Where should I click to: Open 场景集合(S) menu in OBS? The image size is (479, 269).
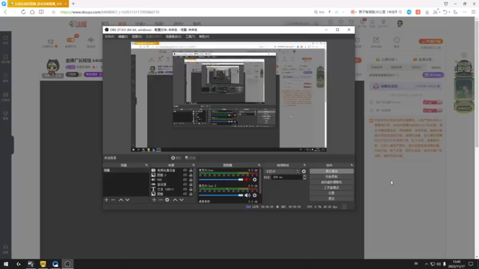point(173,36)
